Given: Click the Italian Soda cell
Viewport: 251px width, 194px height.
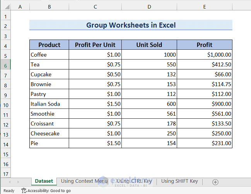Looking at the screenshot, I should (x=49, y=104).
